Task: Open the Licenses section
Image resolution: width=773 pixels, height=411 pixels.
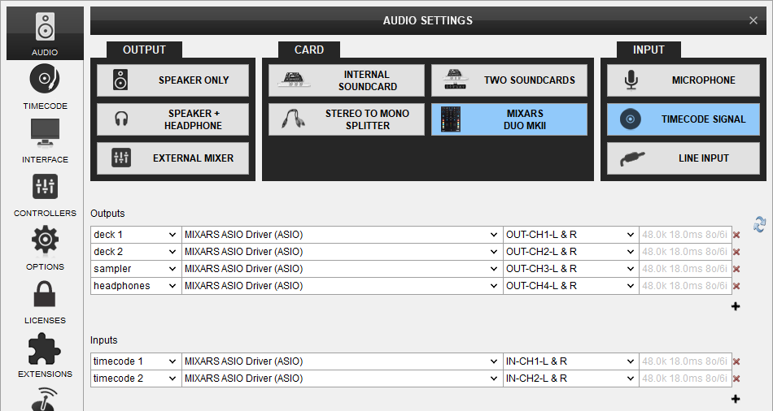Action: [45, 302]
